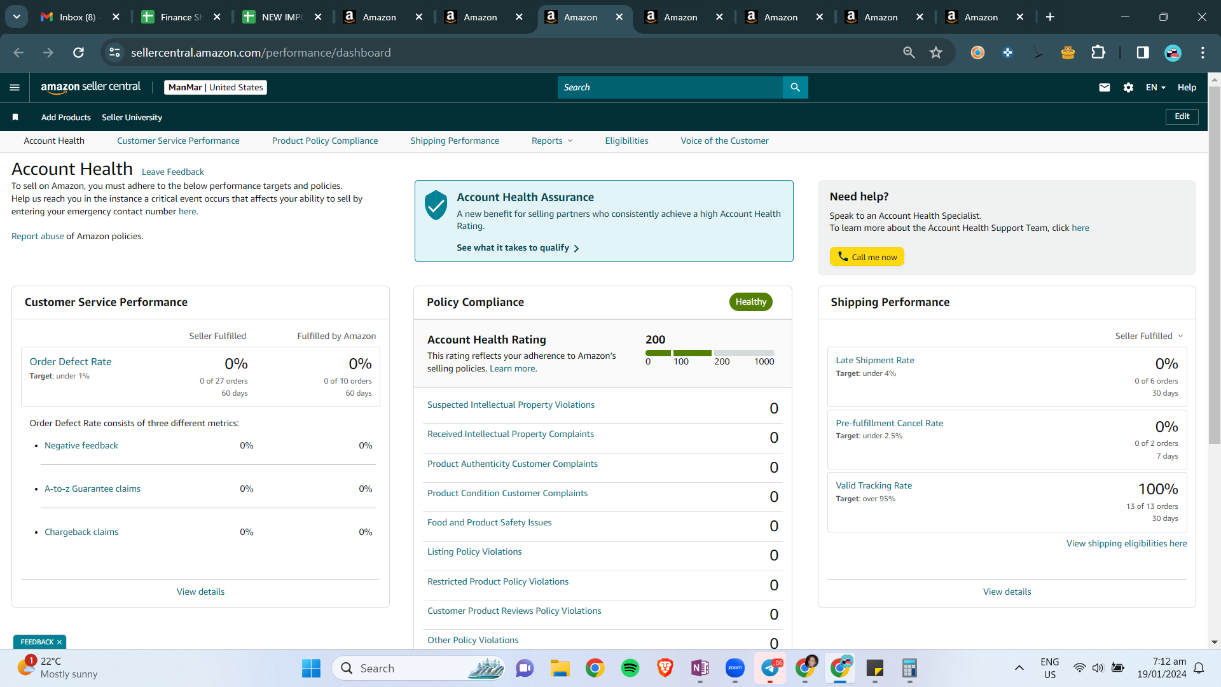Show hidden system tray icons

pos(1019,668)
